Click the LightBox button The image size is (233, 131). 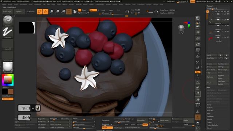(x=19, y=12)
